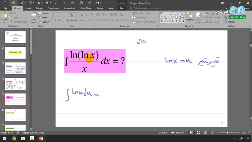Open the Animations tab
Screen dimensions: 252x142
(x=70, y=8)
